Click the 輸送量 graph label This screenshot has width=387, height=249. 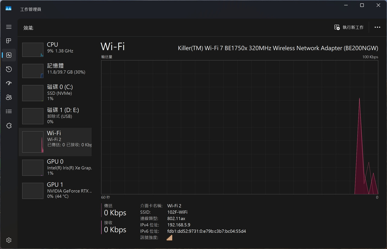[x=107, y=57]
